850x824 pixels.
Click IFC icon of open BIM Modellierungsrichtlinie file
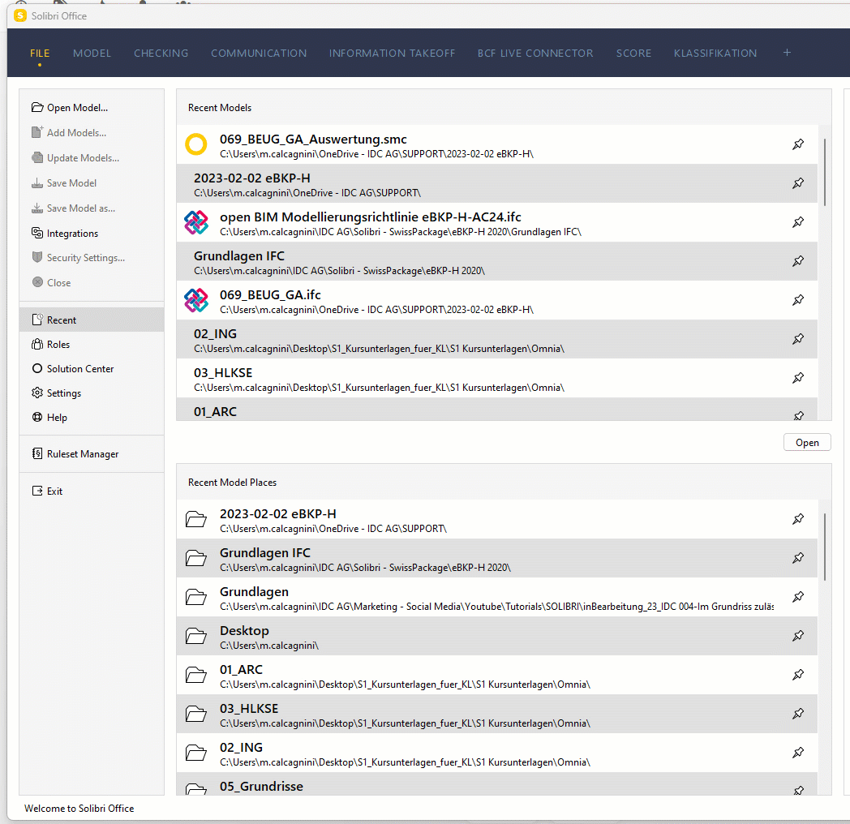196,223
